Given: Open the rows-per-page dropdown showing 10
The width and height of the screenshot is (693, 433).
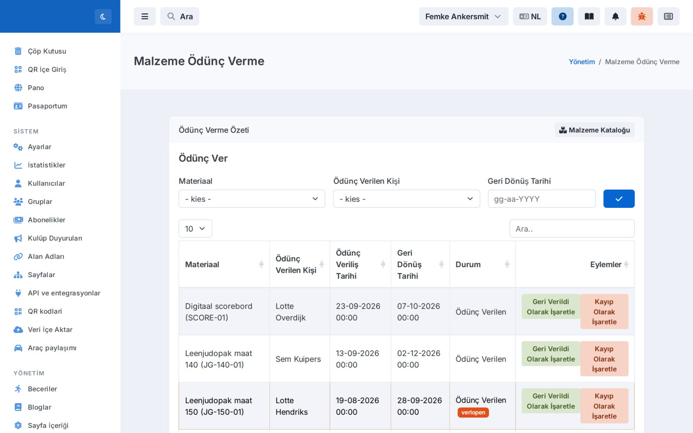Looking at the screenshot, I should click(195, 229).
